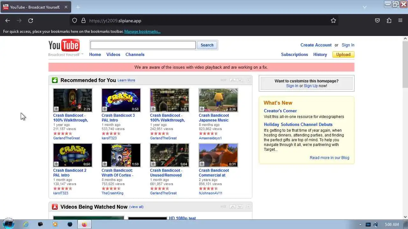Go back with the browser back arrow
This screenshot has width=408, height=229.
coord(8,21)
